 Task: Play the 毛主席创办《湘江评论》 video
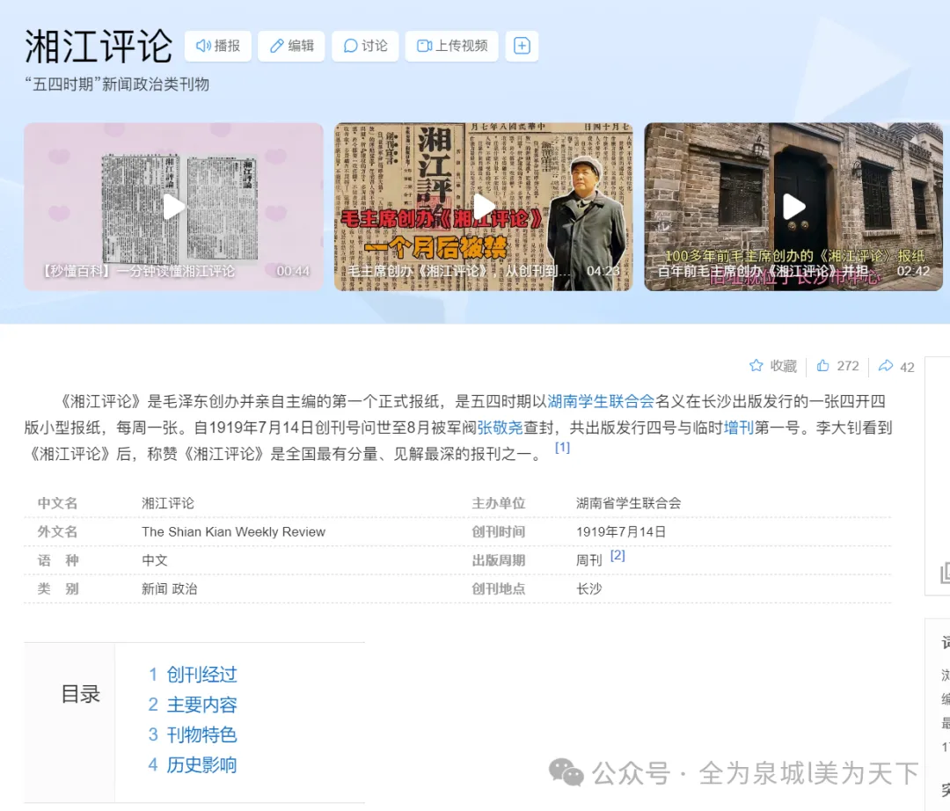click(x=483, y=207)
